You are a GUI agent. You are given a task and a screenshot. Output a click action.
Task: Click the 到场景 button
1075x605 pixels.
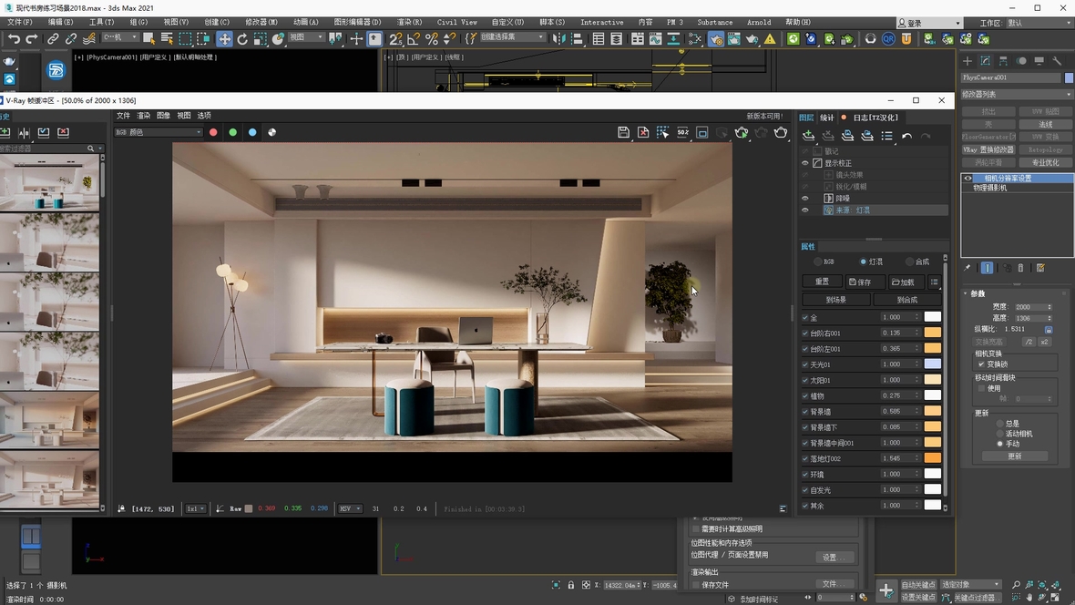(836, 300)
